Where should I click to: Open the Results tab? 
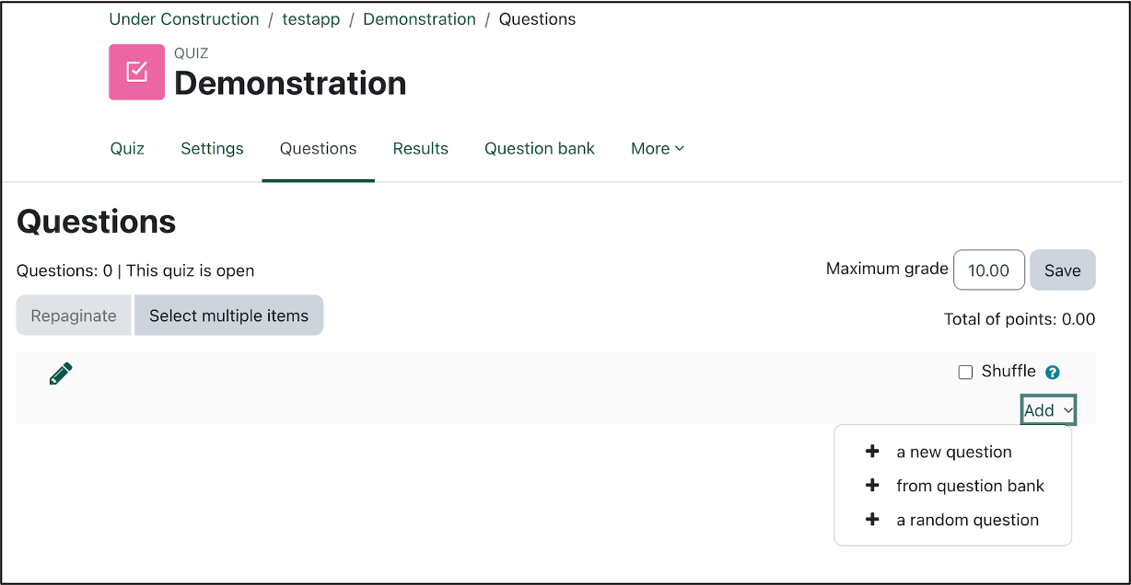pos(420,148)
